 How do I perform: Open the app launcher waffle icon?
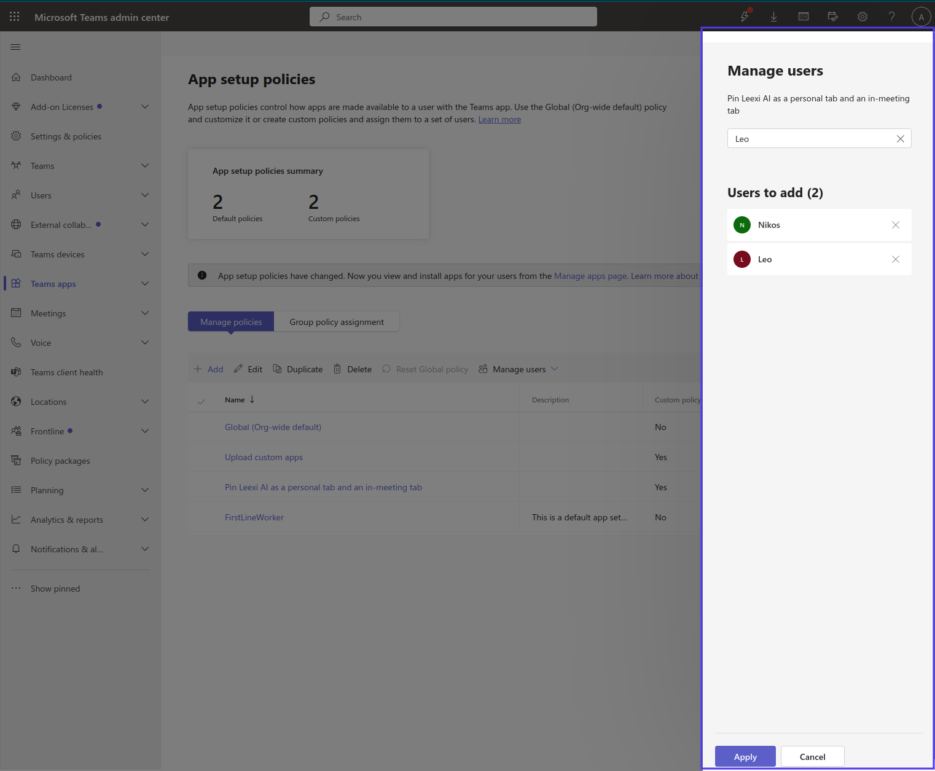click(15, 17)
